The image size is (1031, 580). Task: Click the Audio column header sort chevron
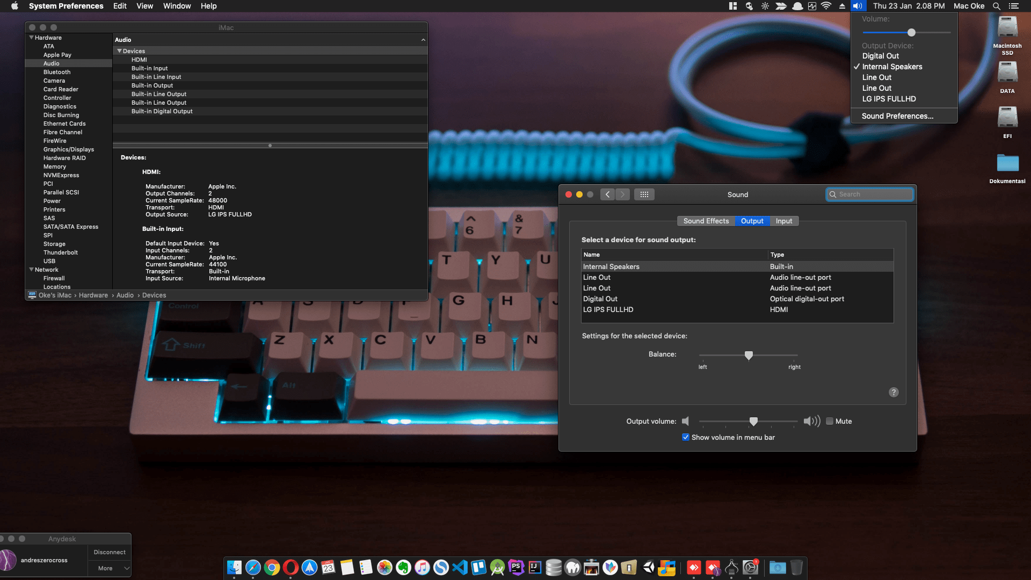click(423, 40)
